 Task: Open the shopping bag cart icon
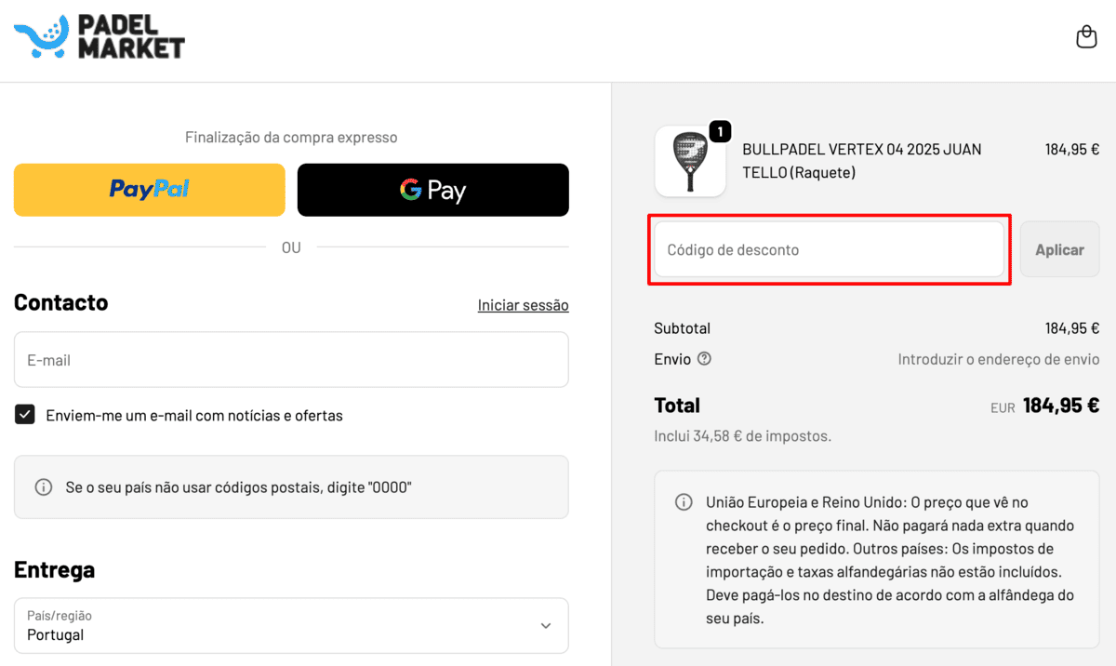[x=1086, y=36]
